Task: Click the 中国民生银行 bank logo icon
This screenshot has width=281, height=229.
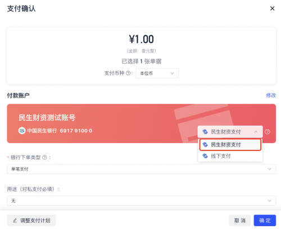Action: tap(22, 131)
